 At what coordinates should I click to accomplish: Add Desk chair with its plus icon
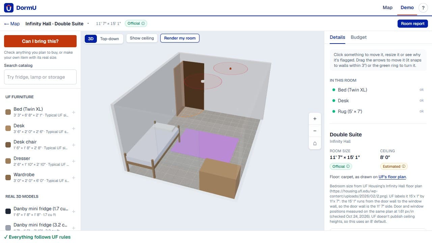pyautogui.click(x=74, y=145)
